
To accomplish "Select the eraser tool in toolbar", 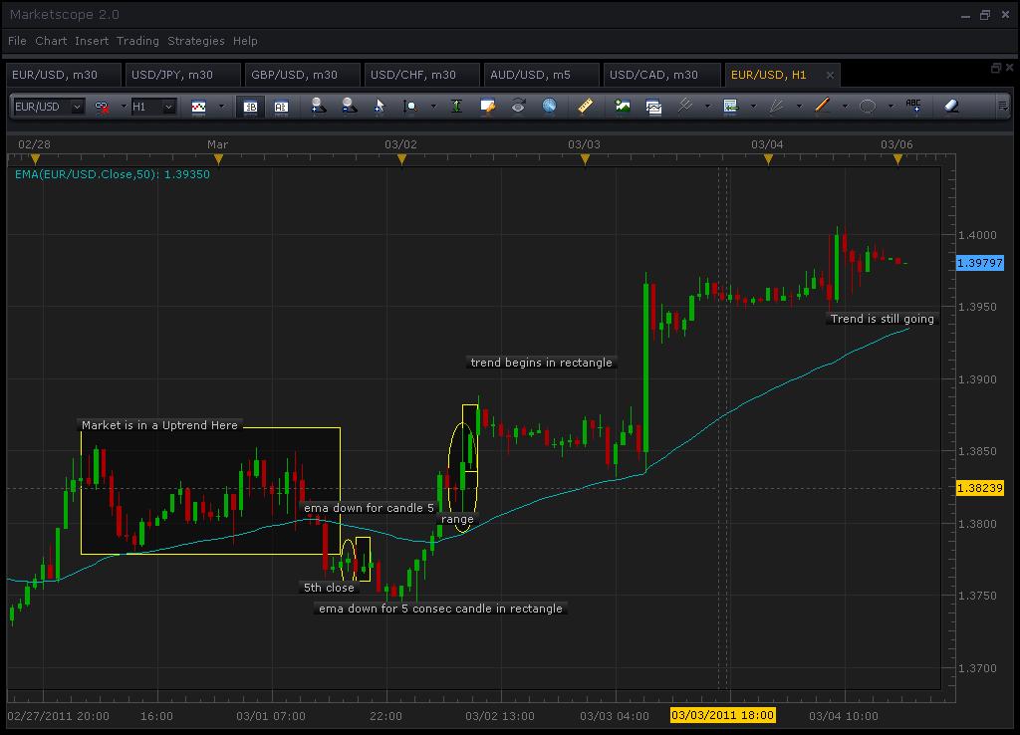I will 951,106.
